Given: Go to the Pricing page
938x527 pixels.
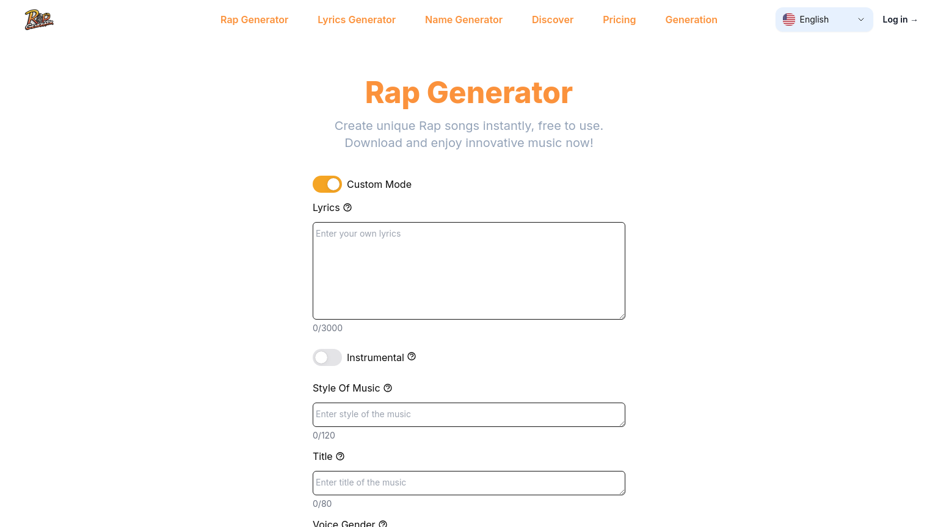Looking at the screenshot, I should pos(619,20).
